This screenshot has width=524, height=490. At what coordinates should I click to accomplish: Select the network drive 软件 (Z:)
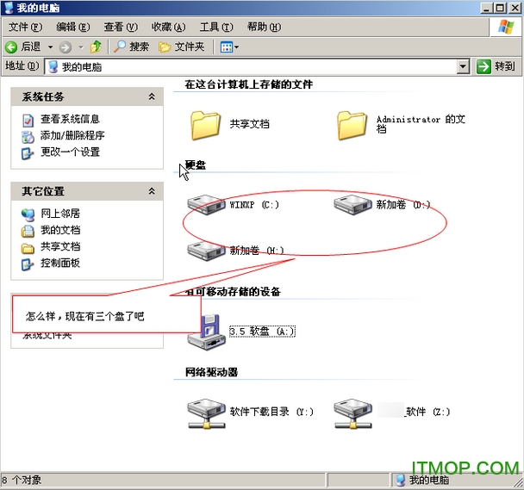353,413
